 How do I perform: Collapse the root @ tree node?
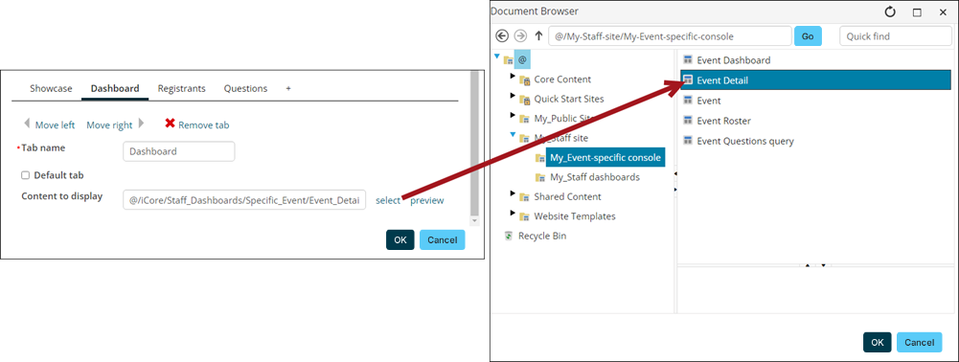point(497,57)
